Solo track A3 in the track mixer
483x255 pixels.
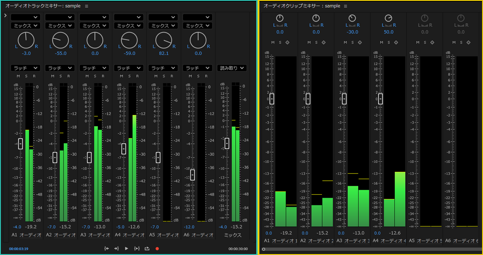point(95,76)
